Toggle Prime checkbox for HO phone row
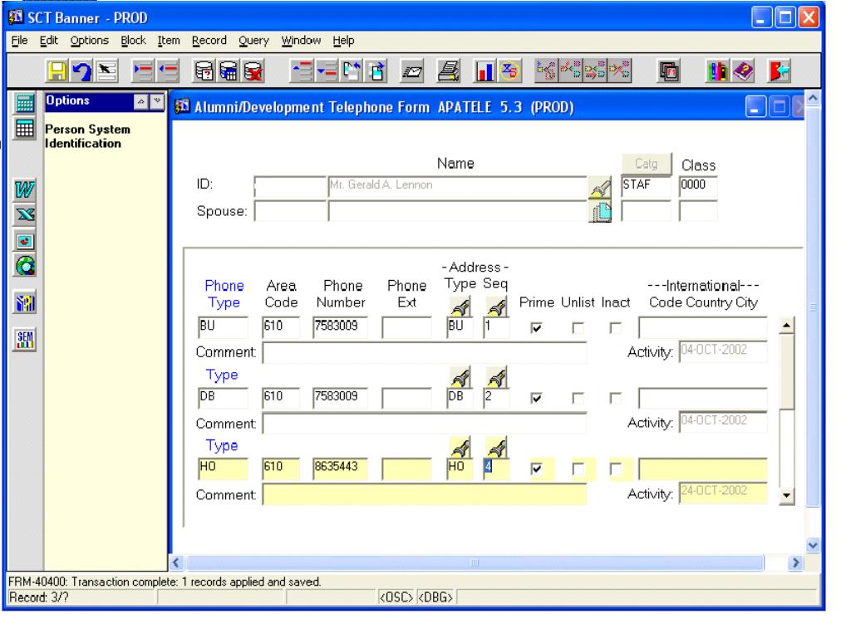This screenshot has width=851, height=638. click(x=536, y=469)
